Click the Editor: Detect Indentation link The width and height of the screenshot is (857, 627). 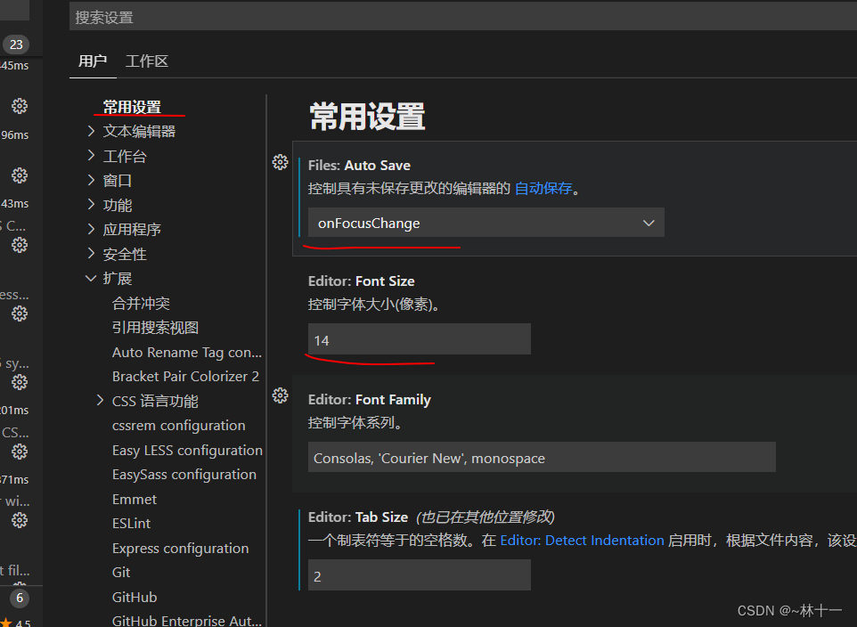(x=582, y=540)
